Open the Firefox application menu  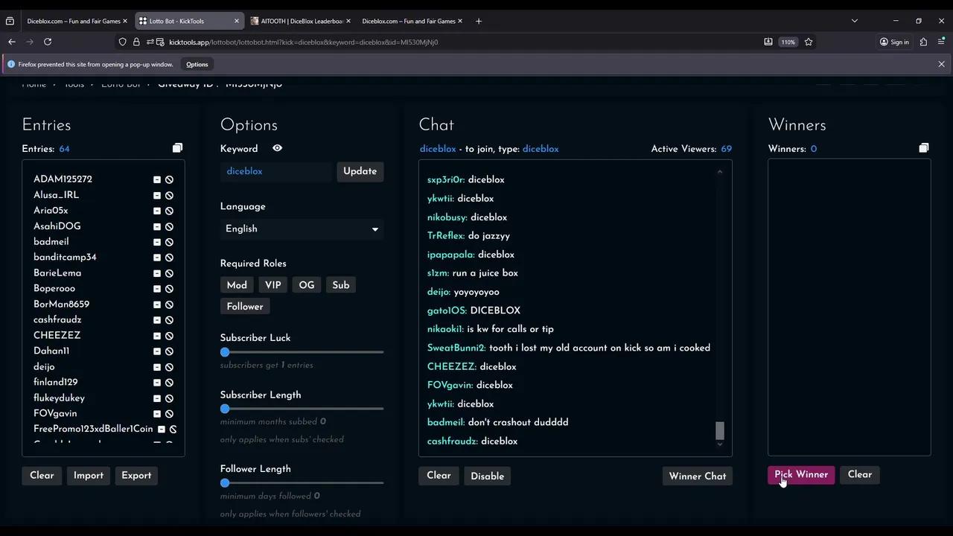point(942,42)
